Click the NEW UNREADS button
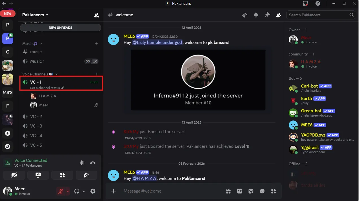This screenshot has width=359, height=201. click(x=60, y=28)
